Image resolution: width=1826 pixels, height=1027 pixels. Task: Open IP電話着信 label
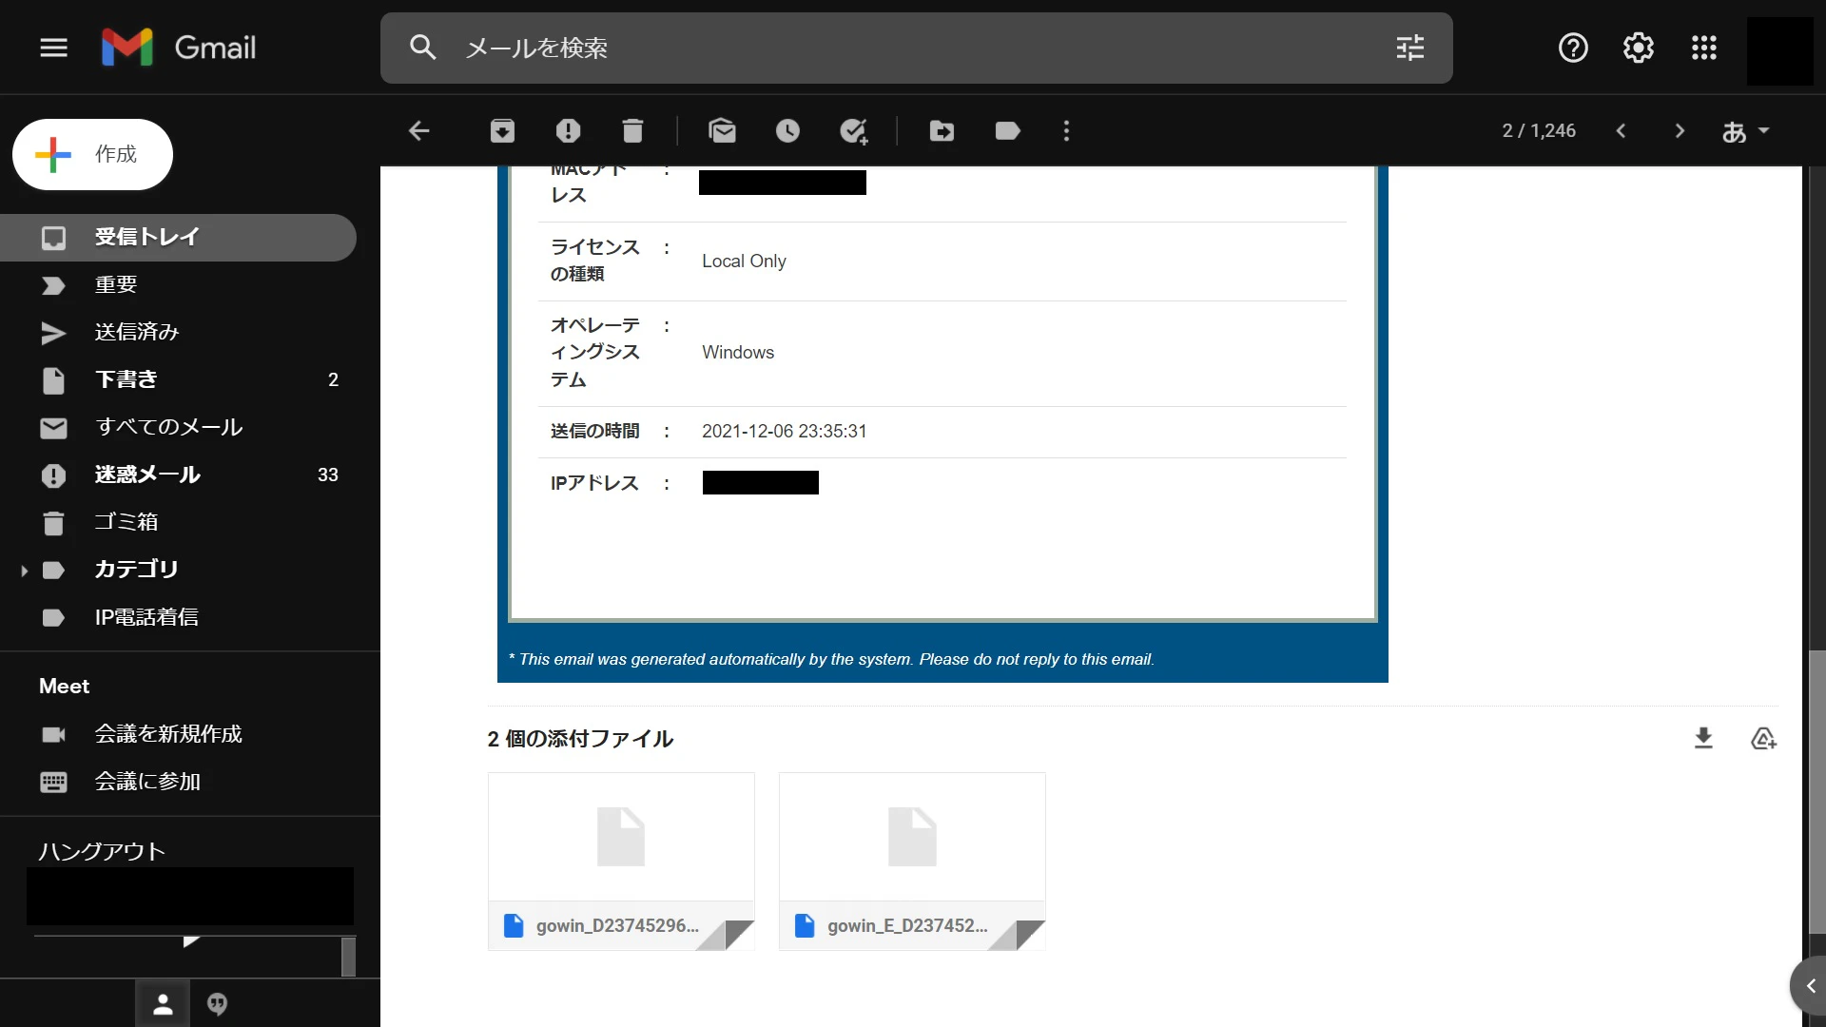coord(178,617)
